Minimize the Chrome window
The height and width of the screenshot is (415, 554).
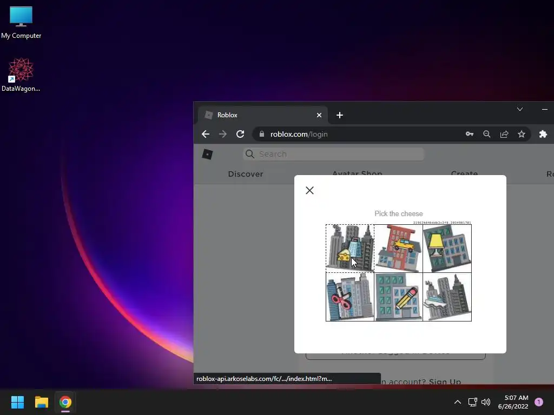[x=544, y=109]
